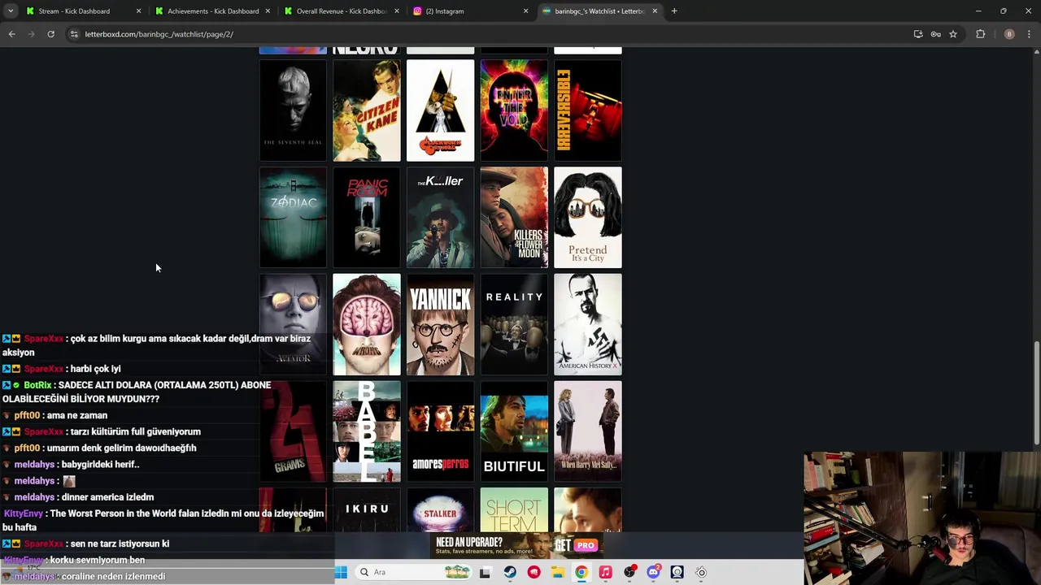
Task: Bookmark this page with the star
Action: (x=953, y=34)
